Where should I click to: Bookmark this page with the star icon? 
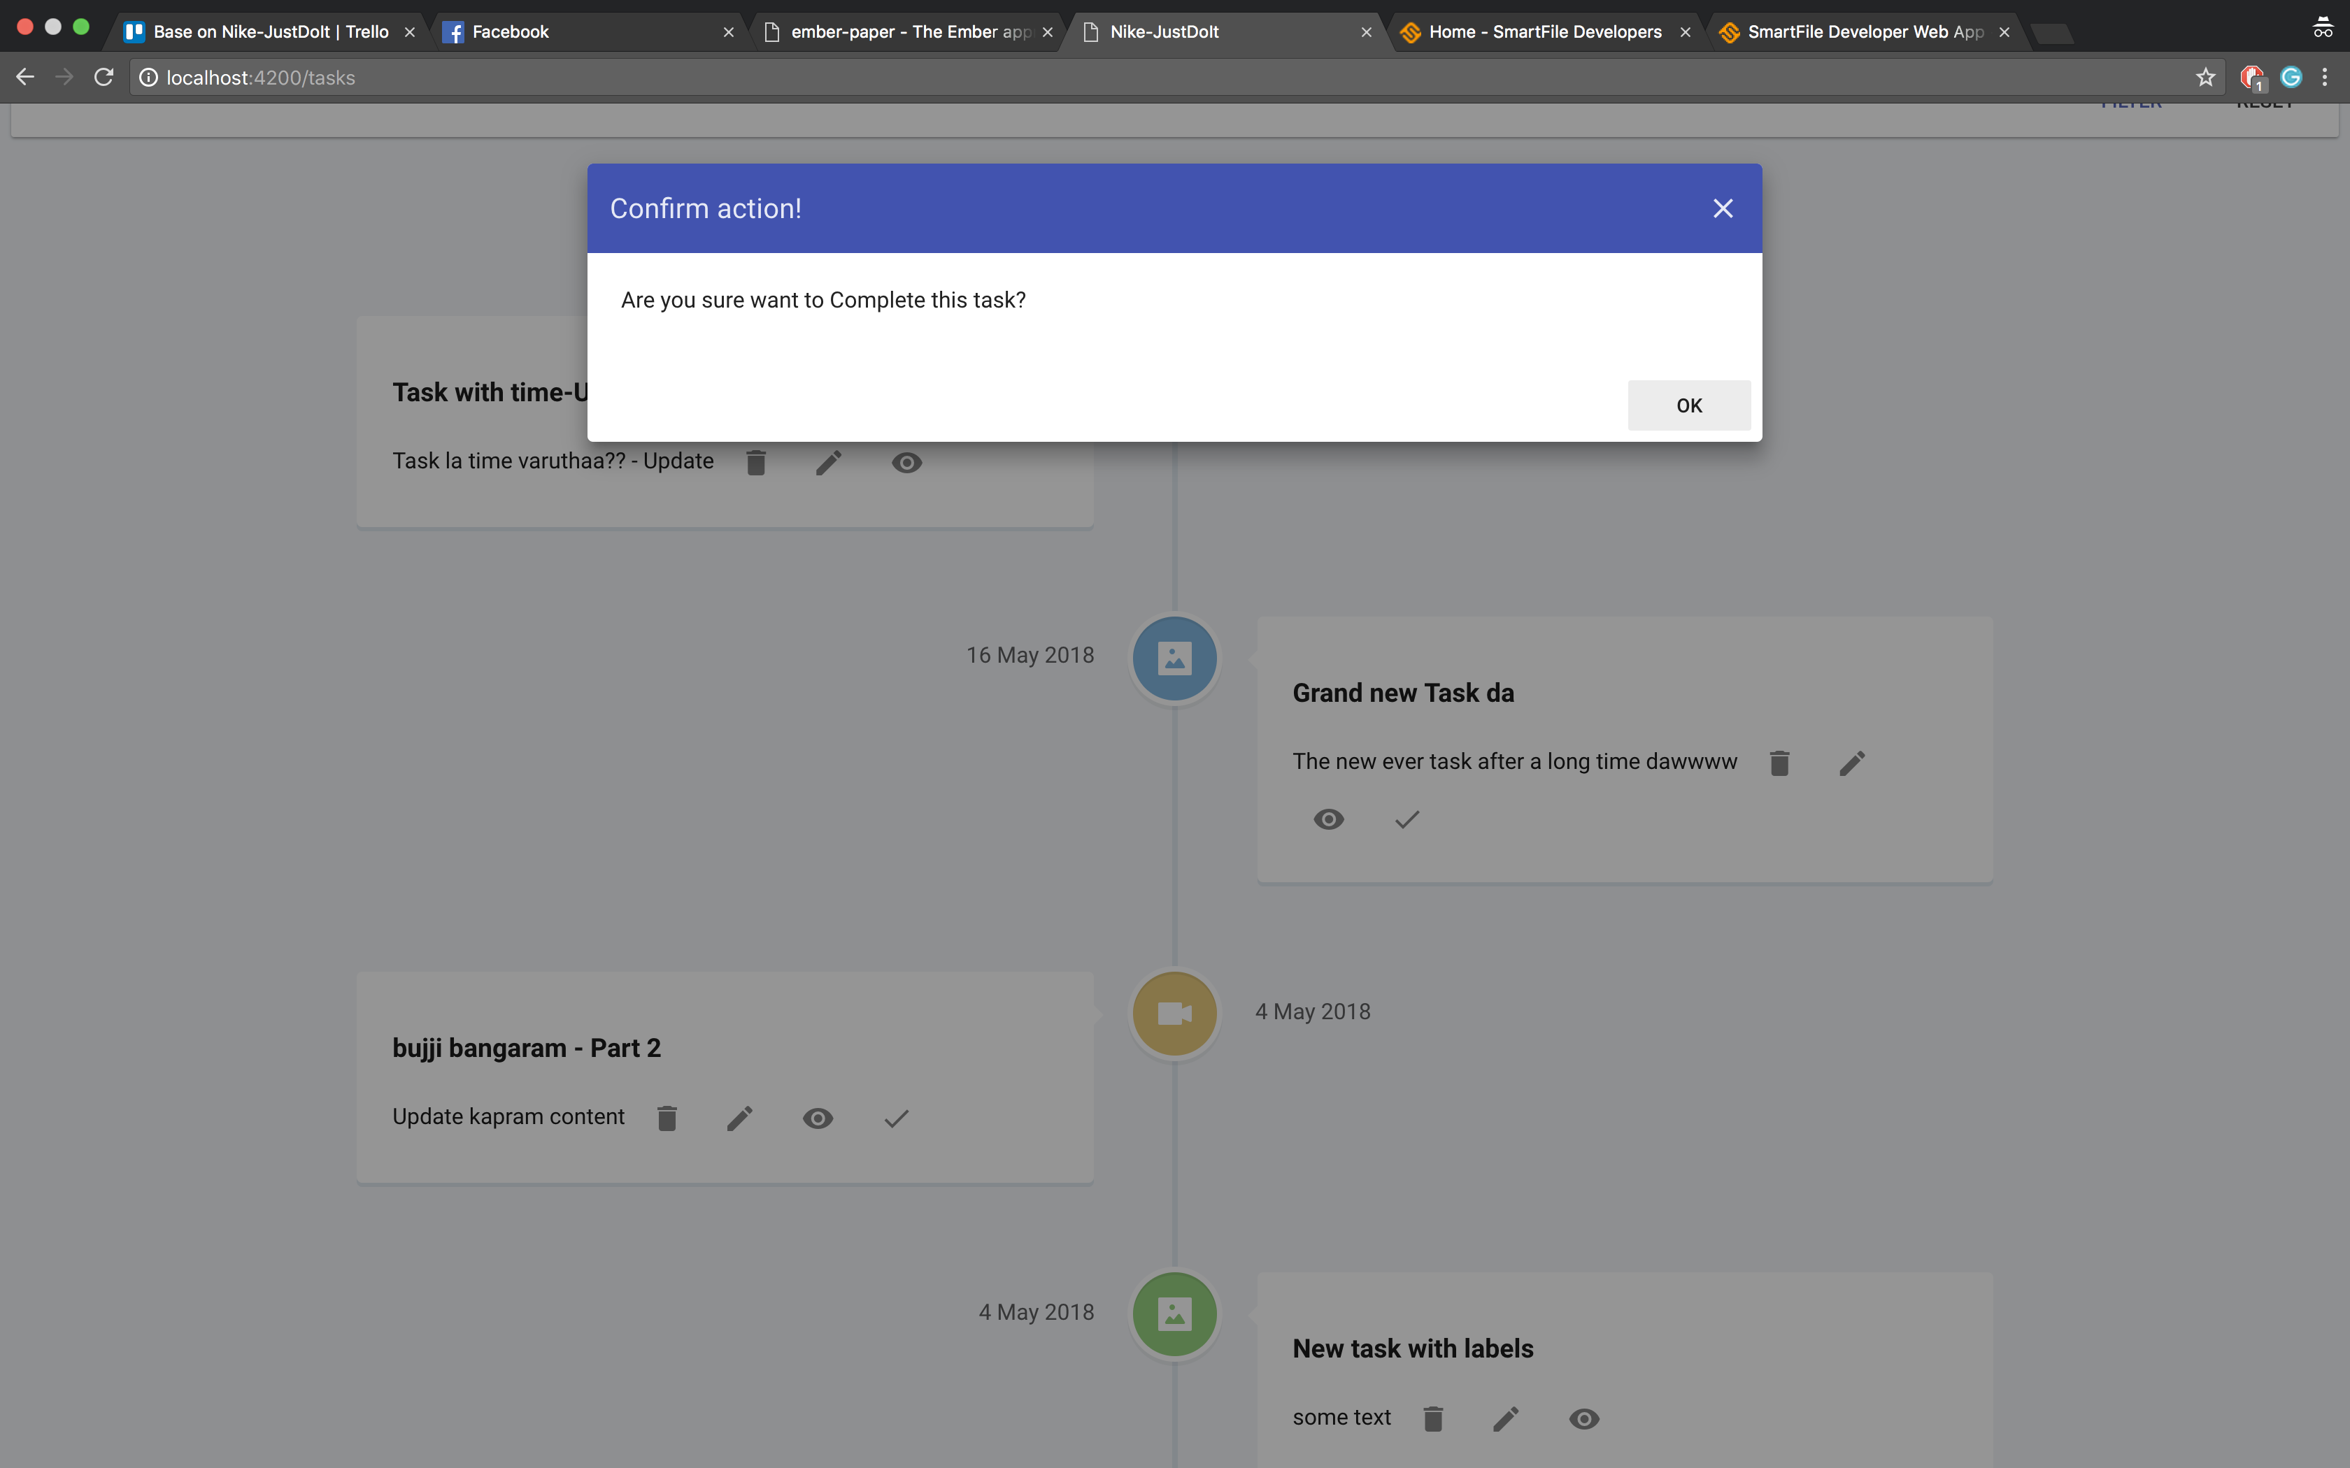point(2205,78)
